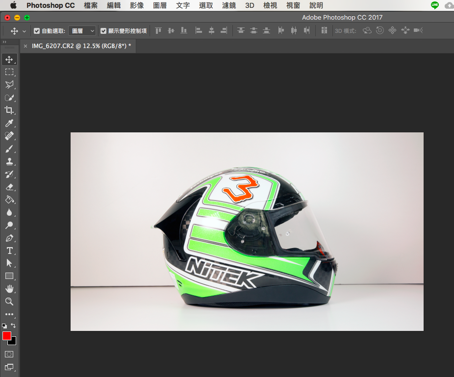The width and height of the screenshot is (454, 377).
Task: Select the History Brush tool
Action: [x=9, y=174]
